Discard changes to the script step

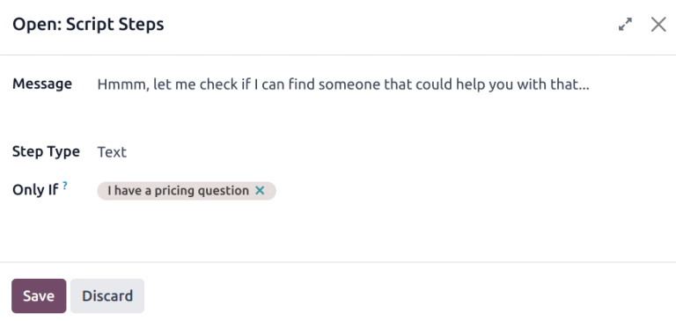tap(107, 296)
